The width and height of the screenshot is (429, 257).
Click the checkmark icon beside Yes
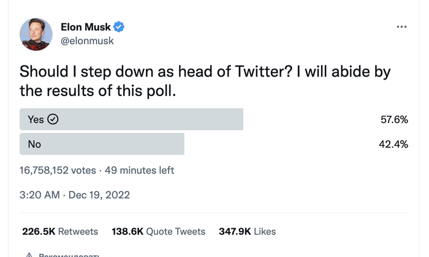(x=53, y=119)
